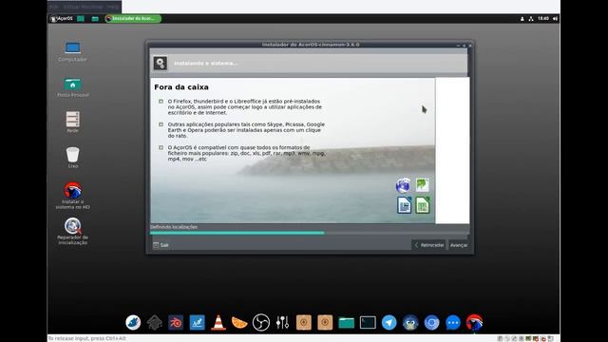Image resolution: width=608 pixels, height=342 pixels.
Task: Open the Computador desktop icon
Action: coord(72,52)
